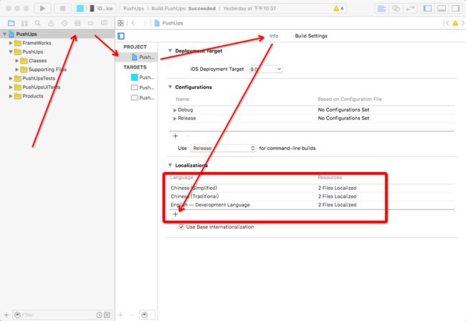Screen dimensions: 466x321
Task: Add a new localization with plus
Action: [176, 214]
